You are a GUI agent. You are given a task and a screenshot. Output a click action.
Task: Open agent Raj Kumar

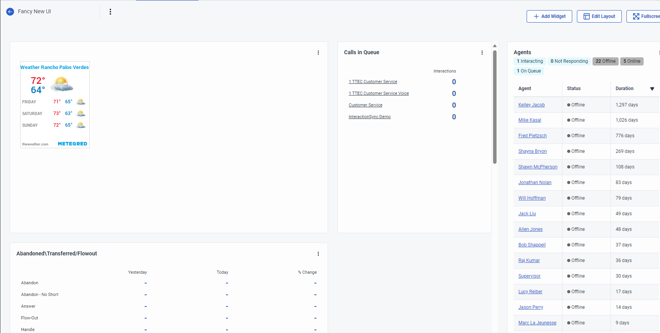click(x=529, y=260)
